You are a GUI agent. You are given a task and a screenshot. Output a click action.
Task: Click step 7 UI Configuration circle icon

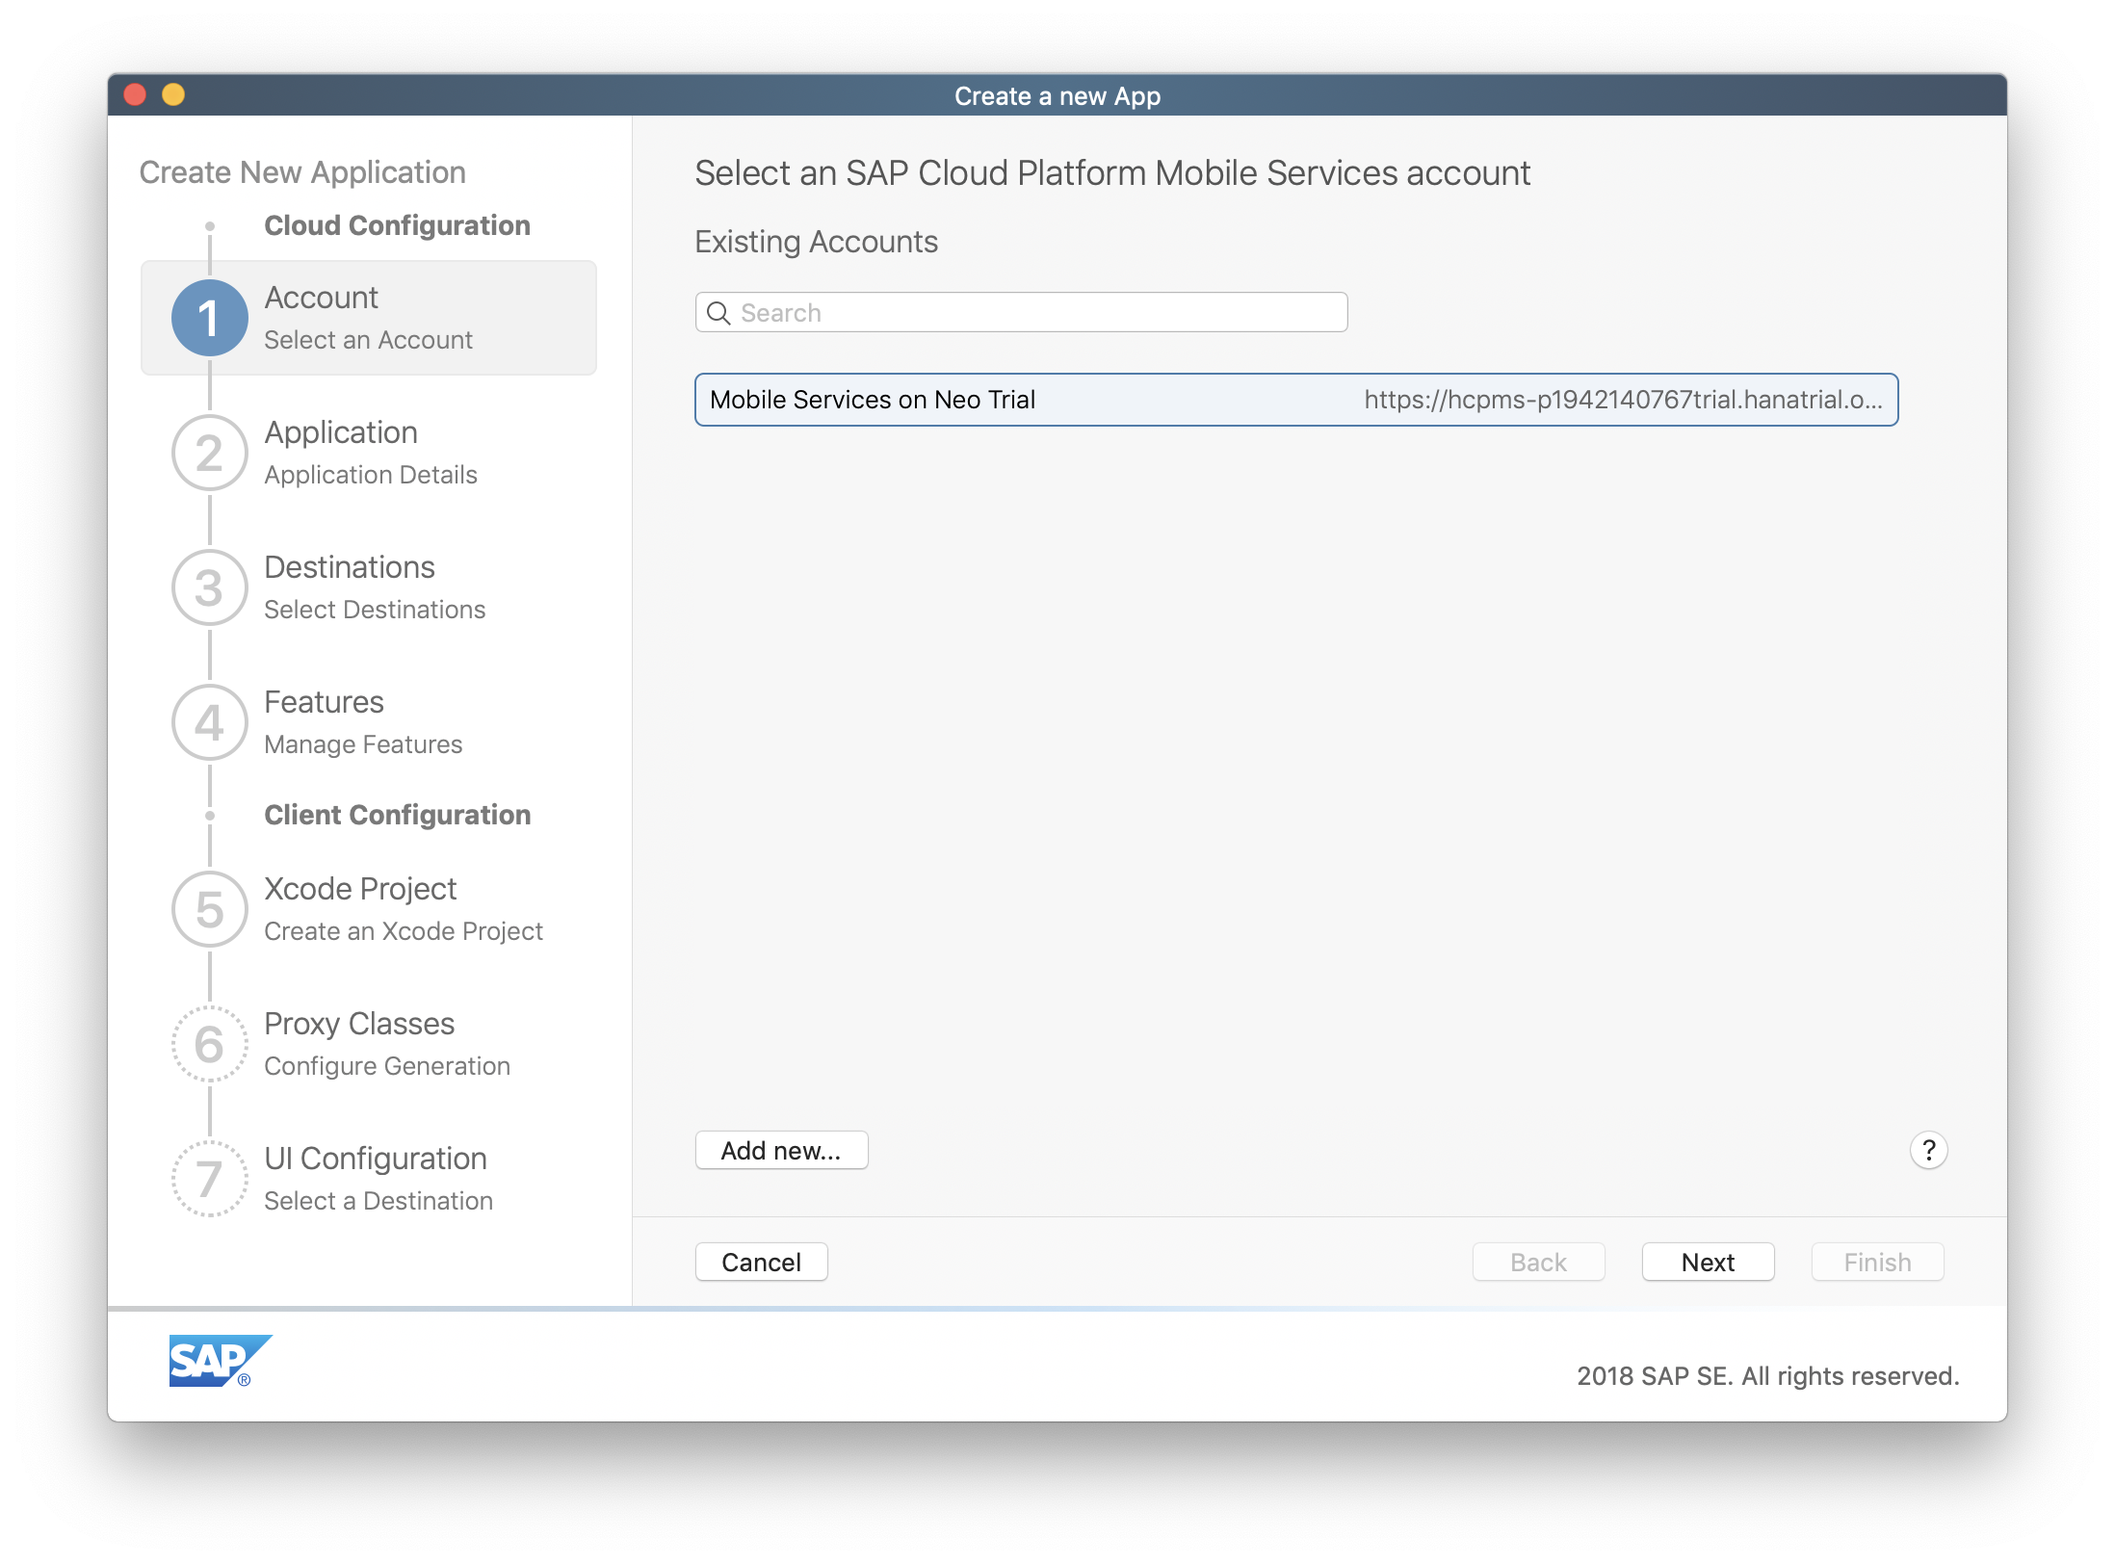[x=208, y=1179]
